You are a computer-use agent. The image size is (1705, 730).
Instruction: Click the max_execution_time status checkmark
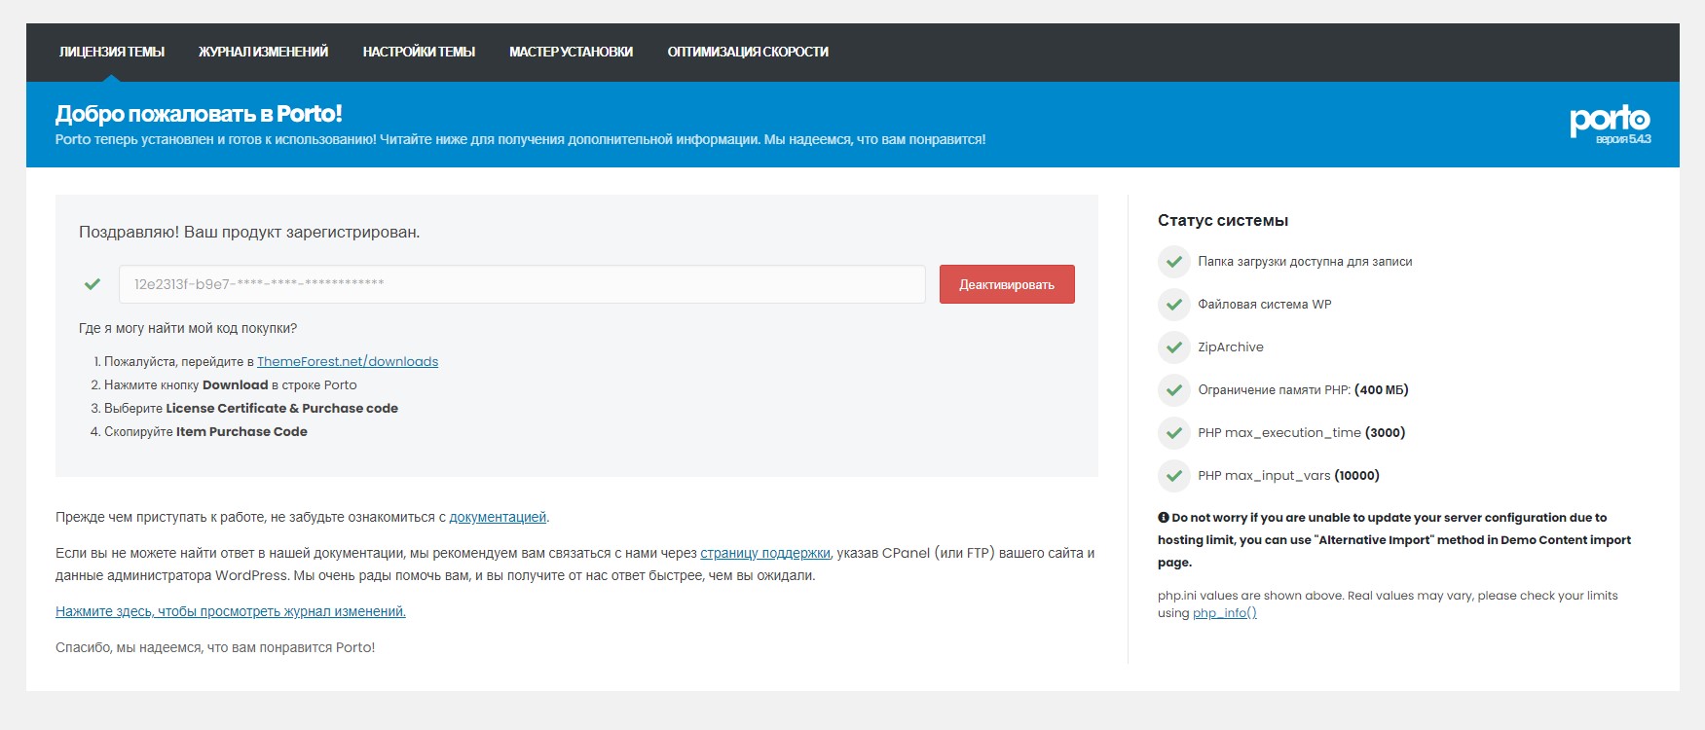coord(1173,433)
